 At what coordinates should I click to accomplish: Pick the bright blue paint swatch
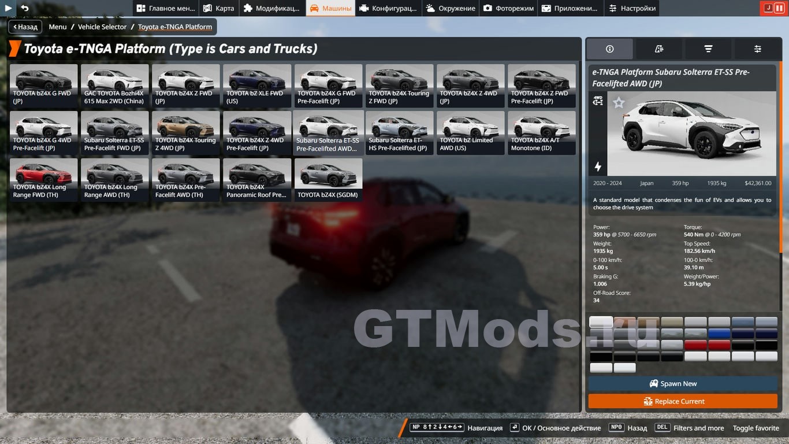[719, 334]
